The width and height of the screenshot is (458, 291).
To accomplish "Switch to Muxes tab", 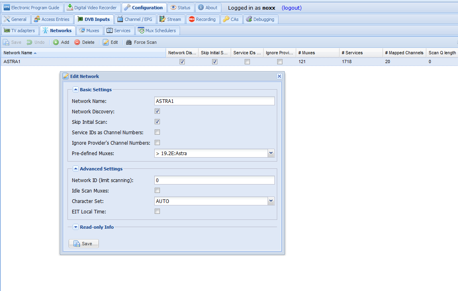I will click(x=89, y=31).
